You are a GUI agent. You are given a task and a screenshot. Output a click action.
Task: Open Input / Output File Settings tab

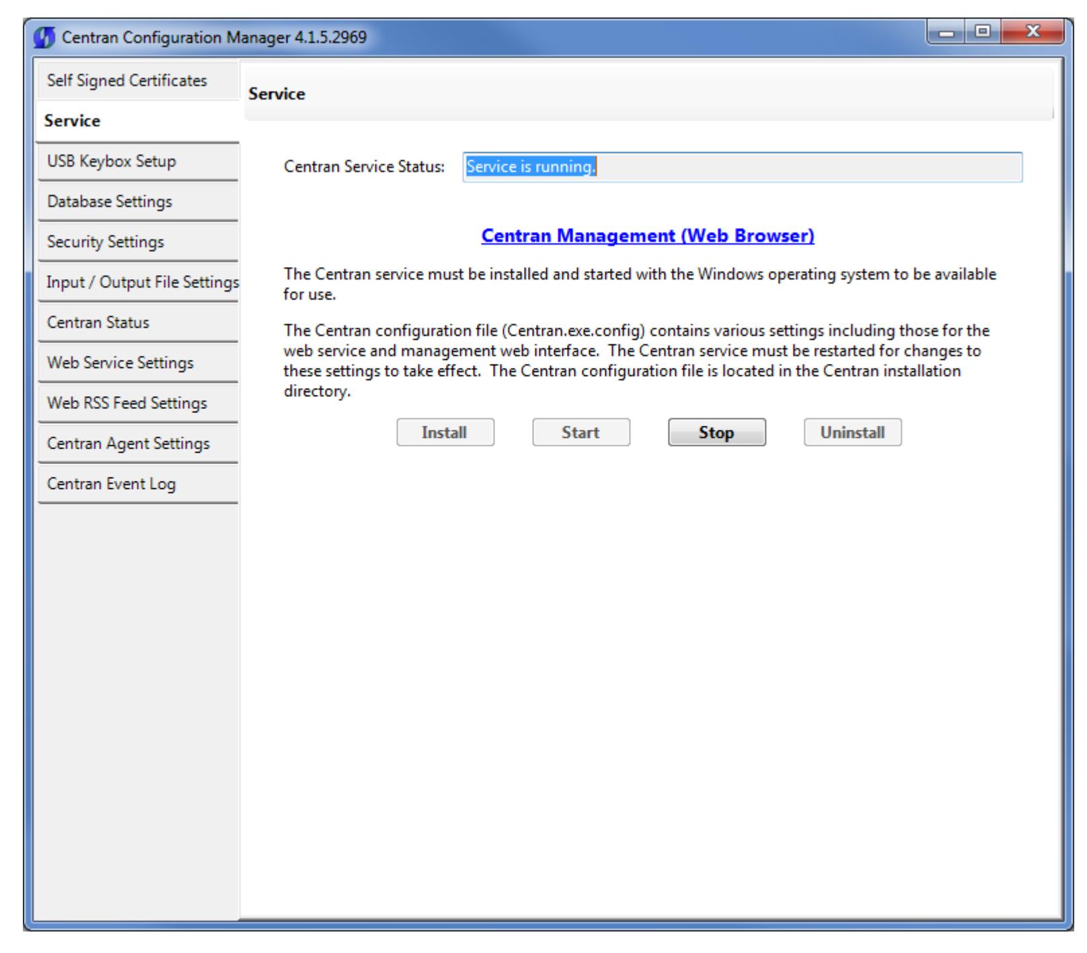point(138,282)
